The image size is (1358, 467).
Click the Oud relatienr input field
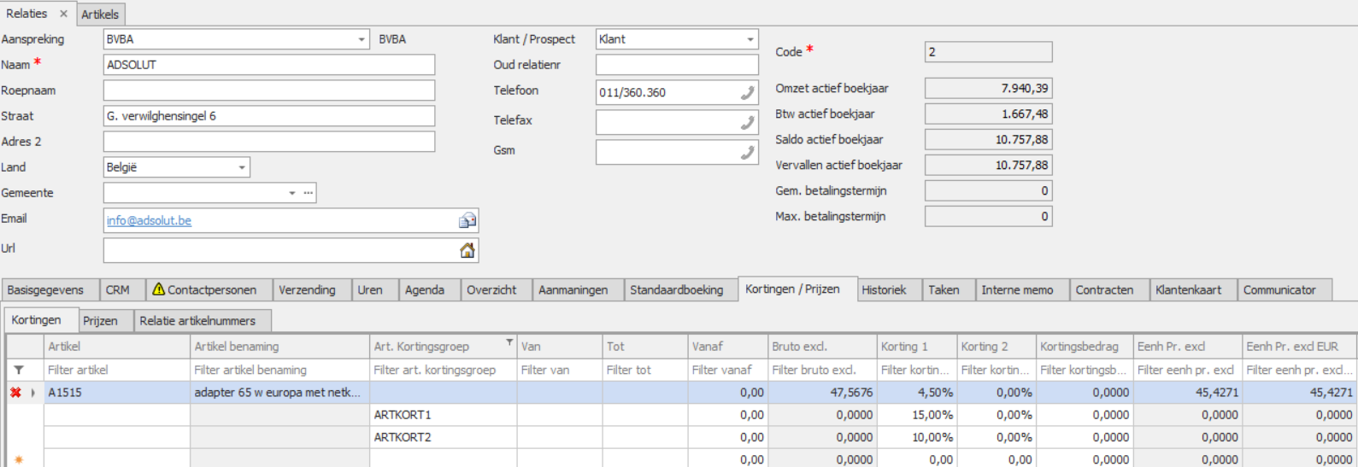coord(677,65)
